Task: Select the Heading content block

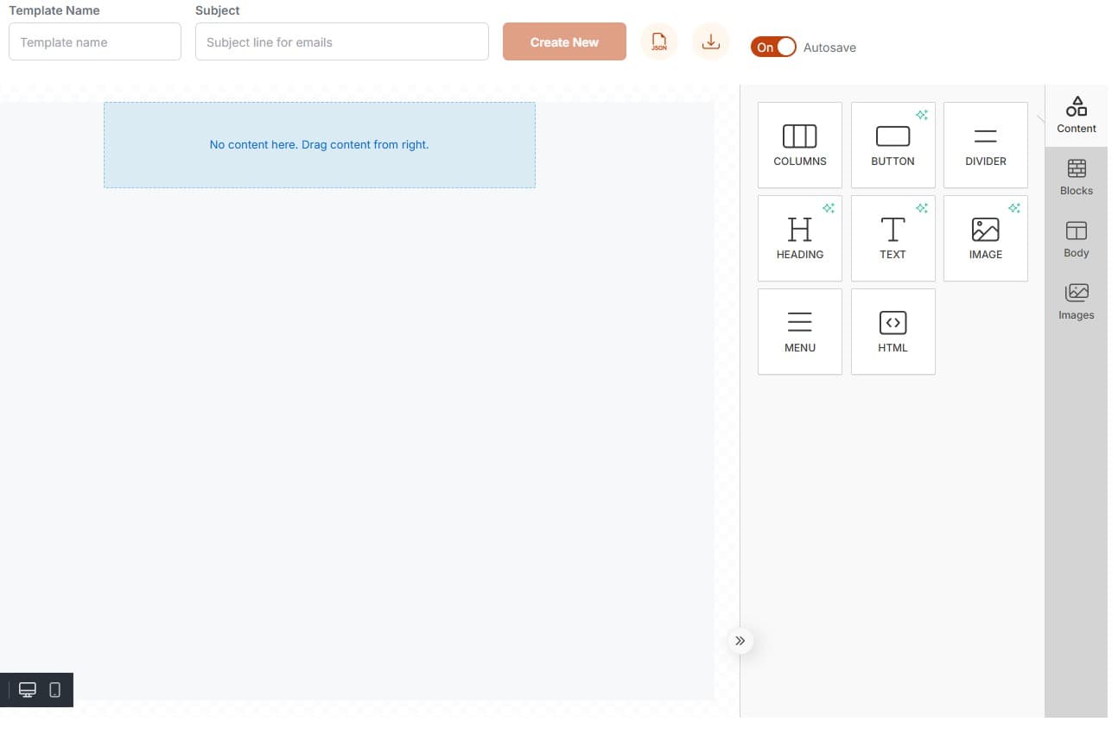Action: coord(799,238)
